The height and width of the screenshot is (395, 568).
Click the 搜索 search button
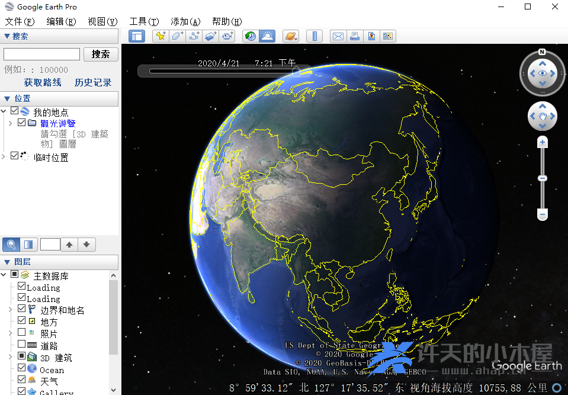tap(101, 54)
